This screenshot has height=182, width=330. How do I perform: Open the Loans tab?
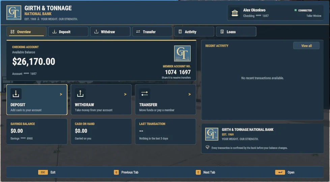(x=236, y=32)
